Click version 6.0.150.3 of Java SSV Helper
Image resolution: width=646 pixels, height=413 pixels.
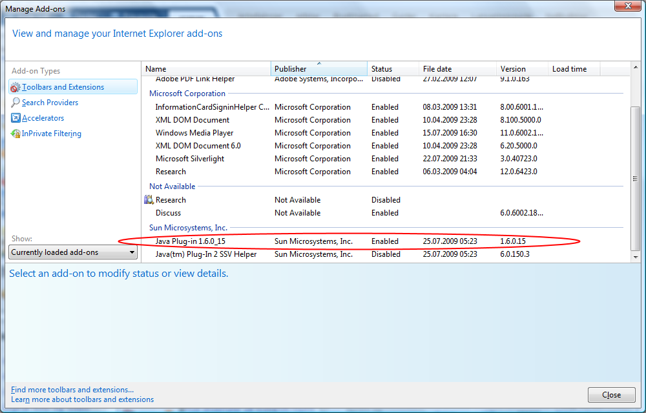click(x=515, y=254)
